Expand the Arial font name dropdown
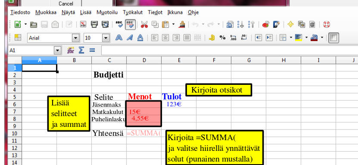The image size is (358, 165). (x=76, y=38)
